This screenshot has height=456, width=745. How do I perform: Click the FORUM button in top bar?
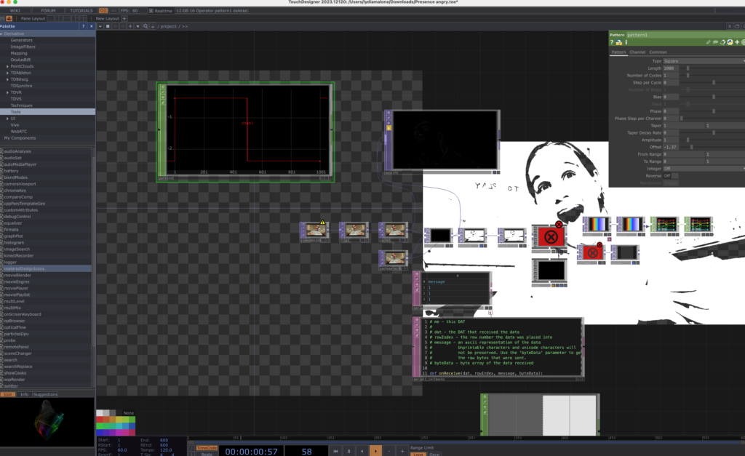48,11
